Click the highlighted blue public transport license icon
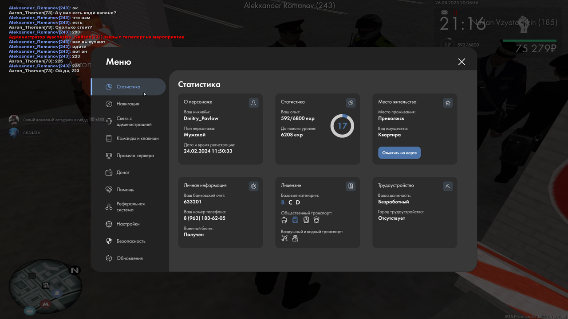The width and height of the screenshot is (568, 319). pos(295,220)
